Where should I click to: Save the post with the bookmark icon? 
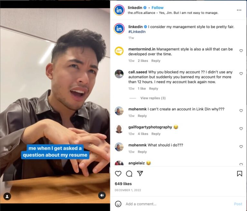pyautogui.click(x=239, y=173)
